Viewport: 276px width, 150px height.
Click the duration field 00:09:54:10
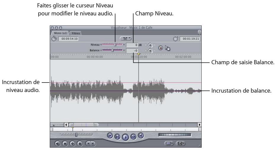68,39
